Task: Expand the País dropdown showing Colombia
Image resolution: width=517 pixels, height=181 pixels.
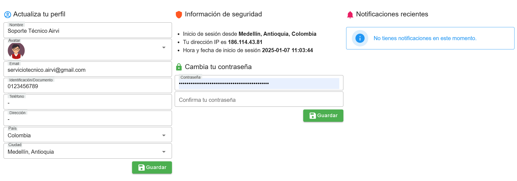Action: pyautogui.click(x=164, y=135)
